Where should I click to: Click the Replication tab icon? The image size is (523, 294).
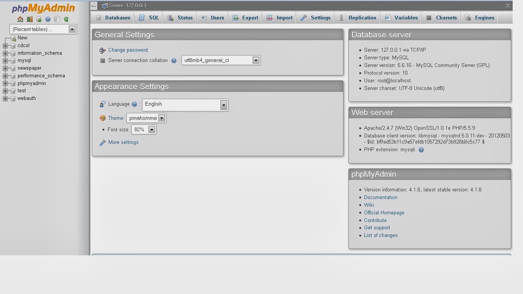342,18
